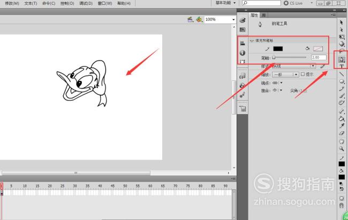Click the edit stroke style pencil icon
348x220 pixels.
[322, 66]
